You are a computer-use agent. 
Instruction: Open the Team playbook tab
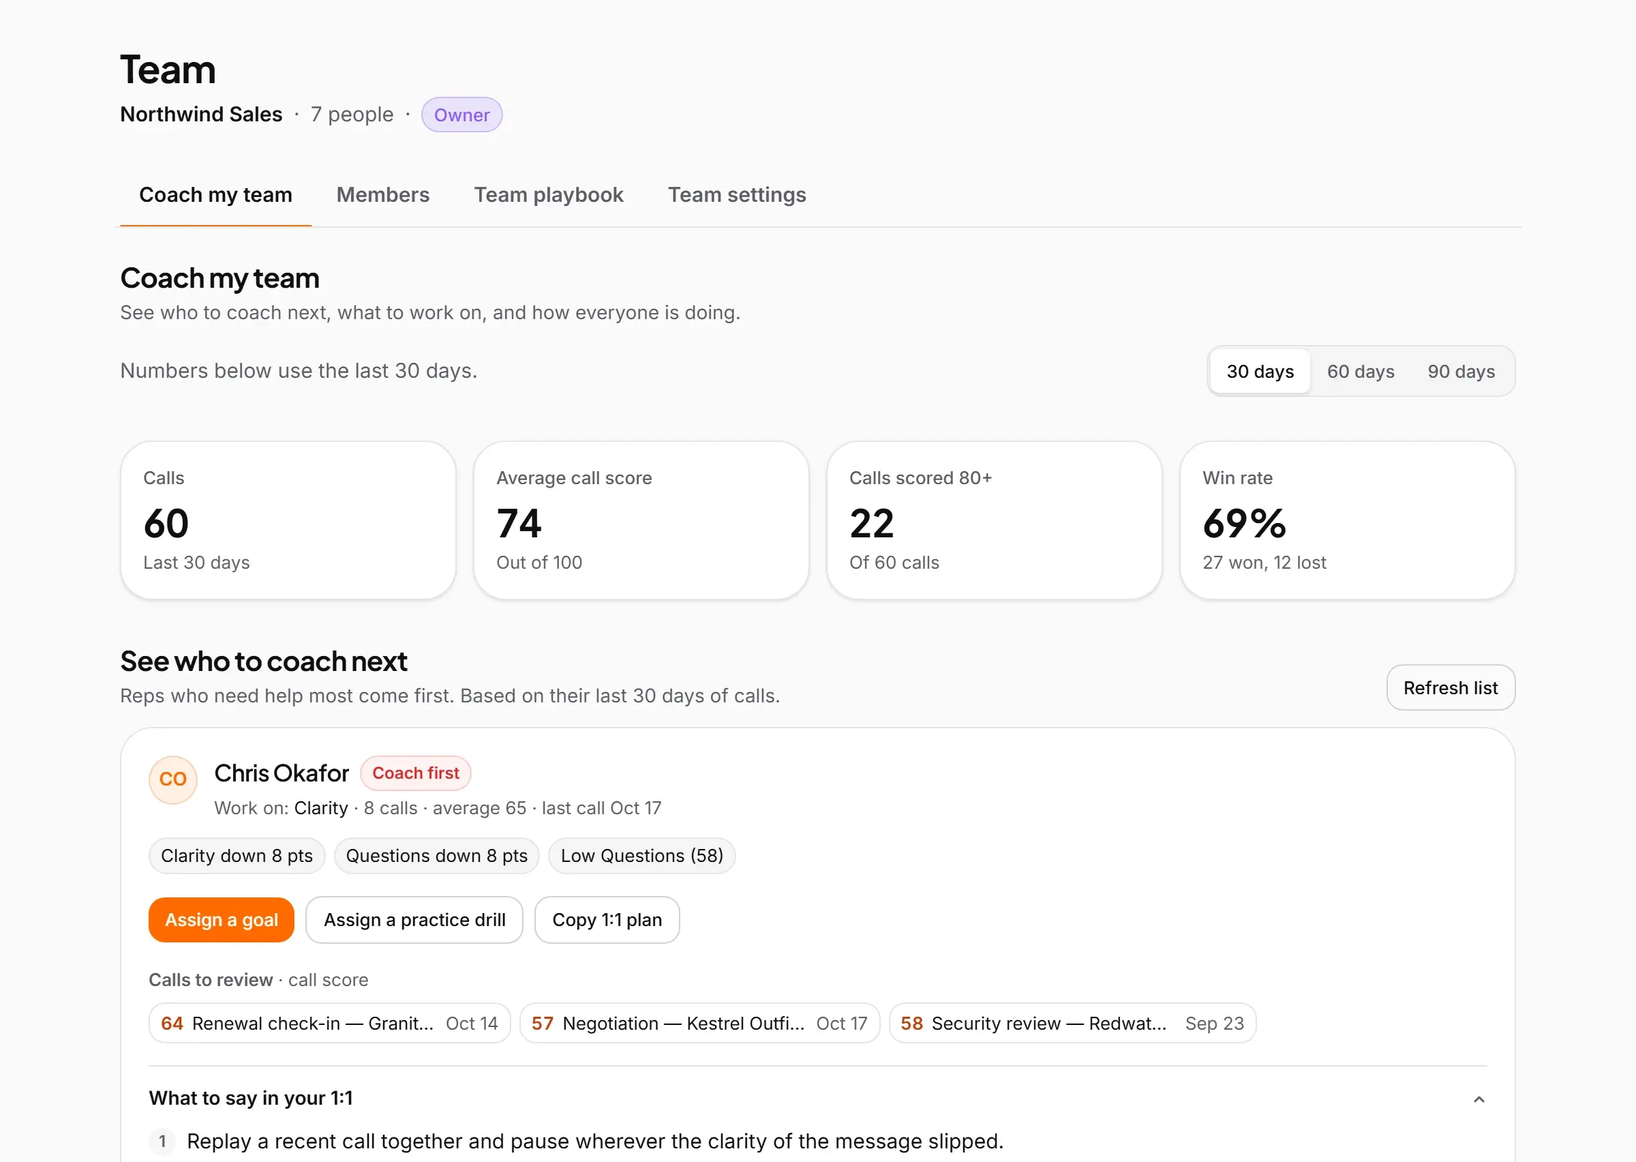pyautogui.click(x=549, y=194)
